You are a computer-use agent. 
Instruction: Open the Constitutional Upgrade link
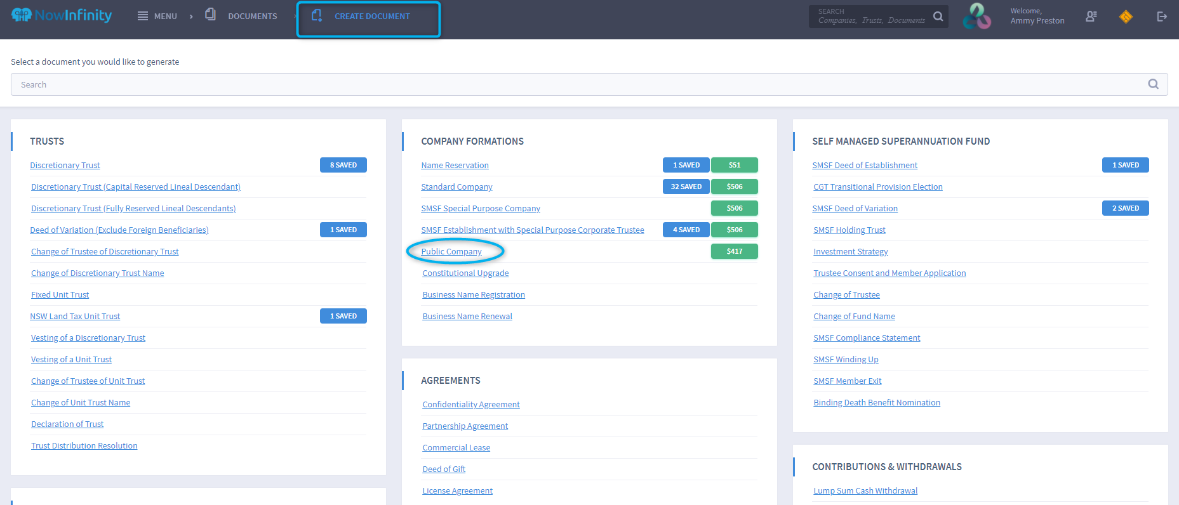click(x=465, y=273)
